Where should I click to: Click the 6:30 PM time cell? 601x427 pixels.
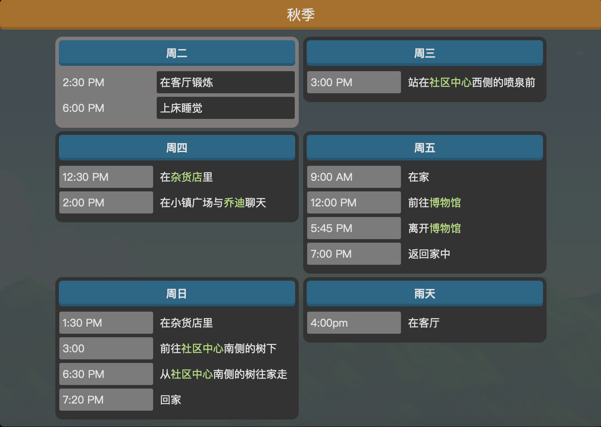point(106,374)
